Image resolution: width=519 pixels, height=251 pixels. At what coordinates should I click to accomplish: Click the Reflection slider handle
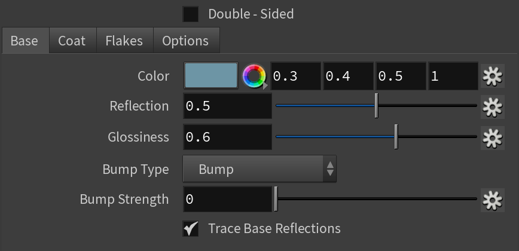pyautogui.click(x=376, y=106)
